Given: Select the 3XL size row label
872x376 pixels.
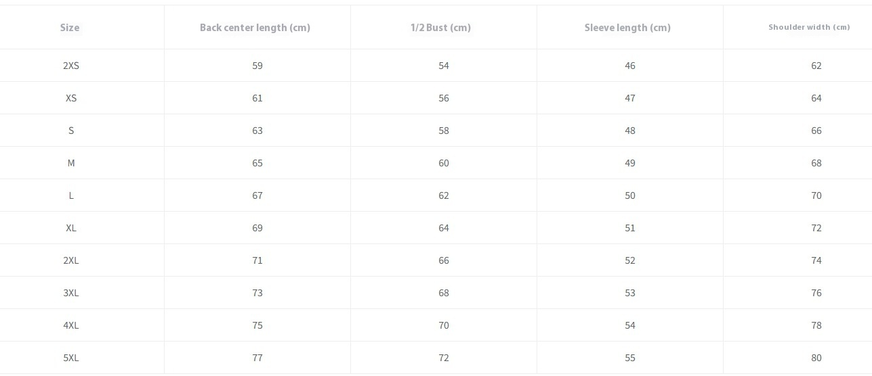Looking at the screenshot, I should coord(71,293).
